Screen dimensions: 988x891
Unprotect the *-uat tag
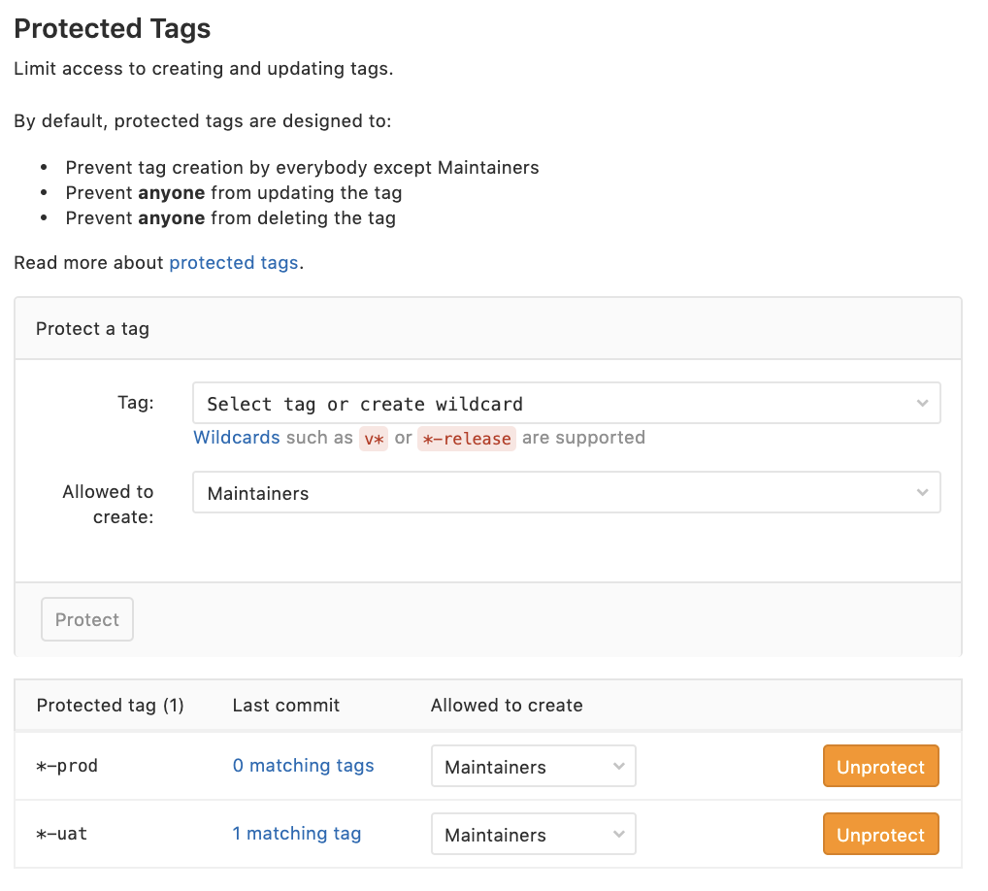(880, 835)
